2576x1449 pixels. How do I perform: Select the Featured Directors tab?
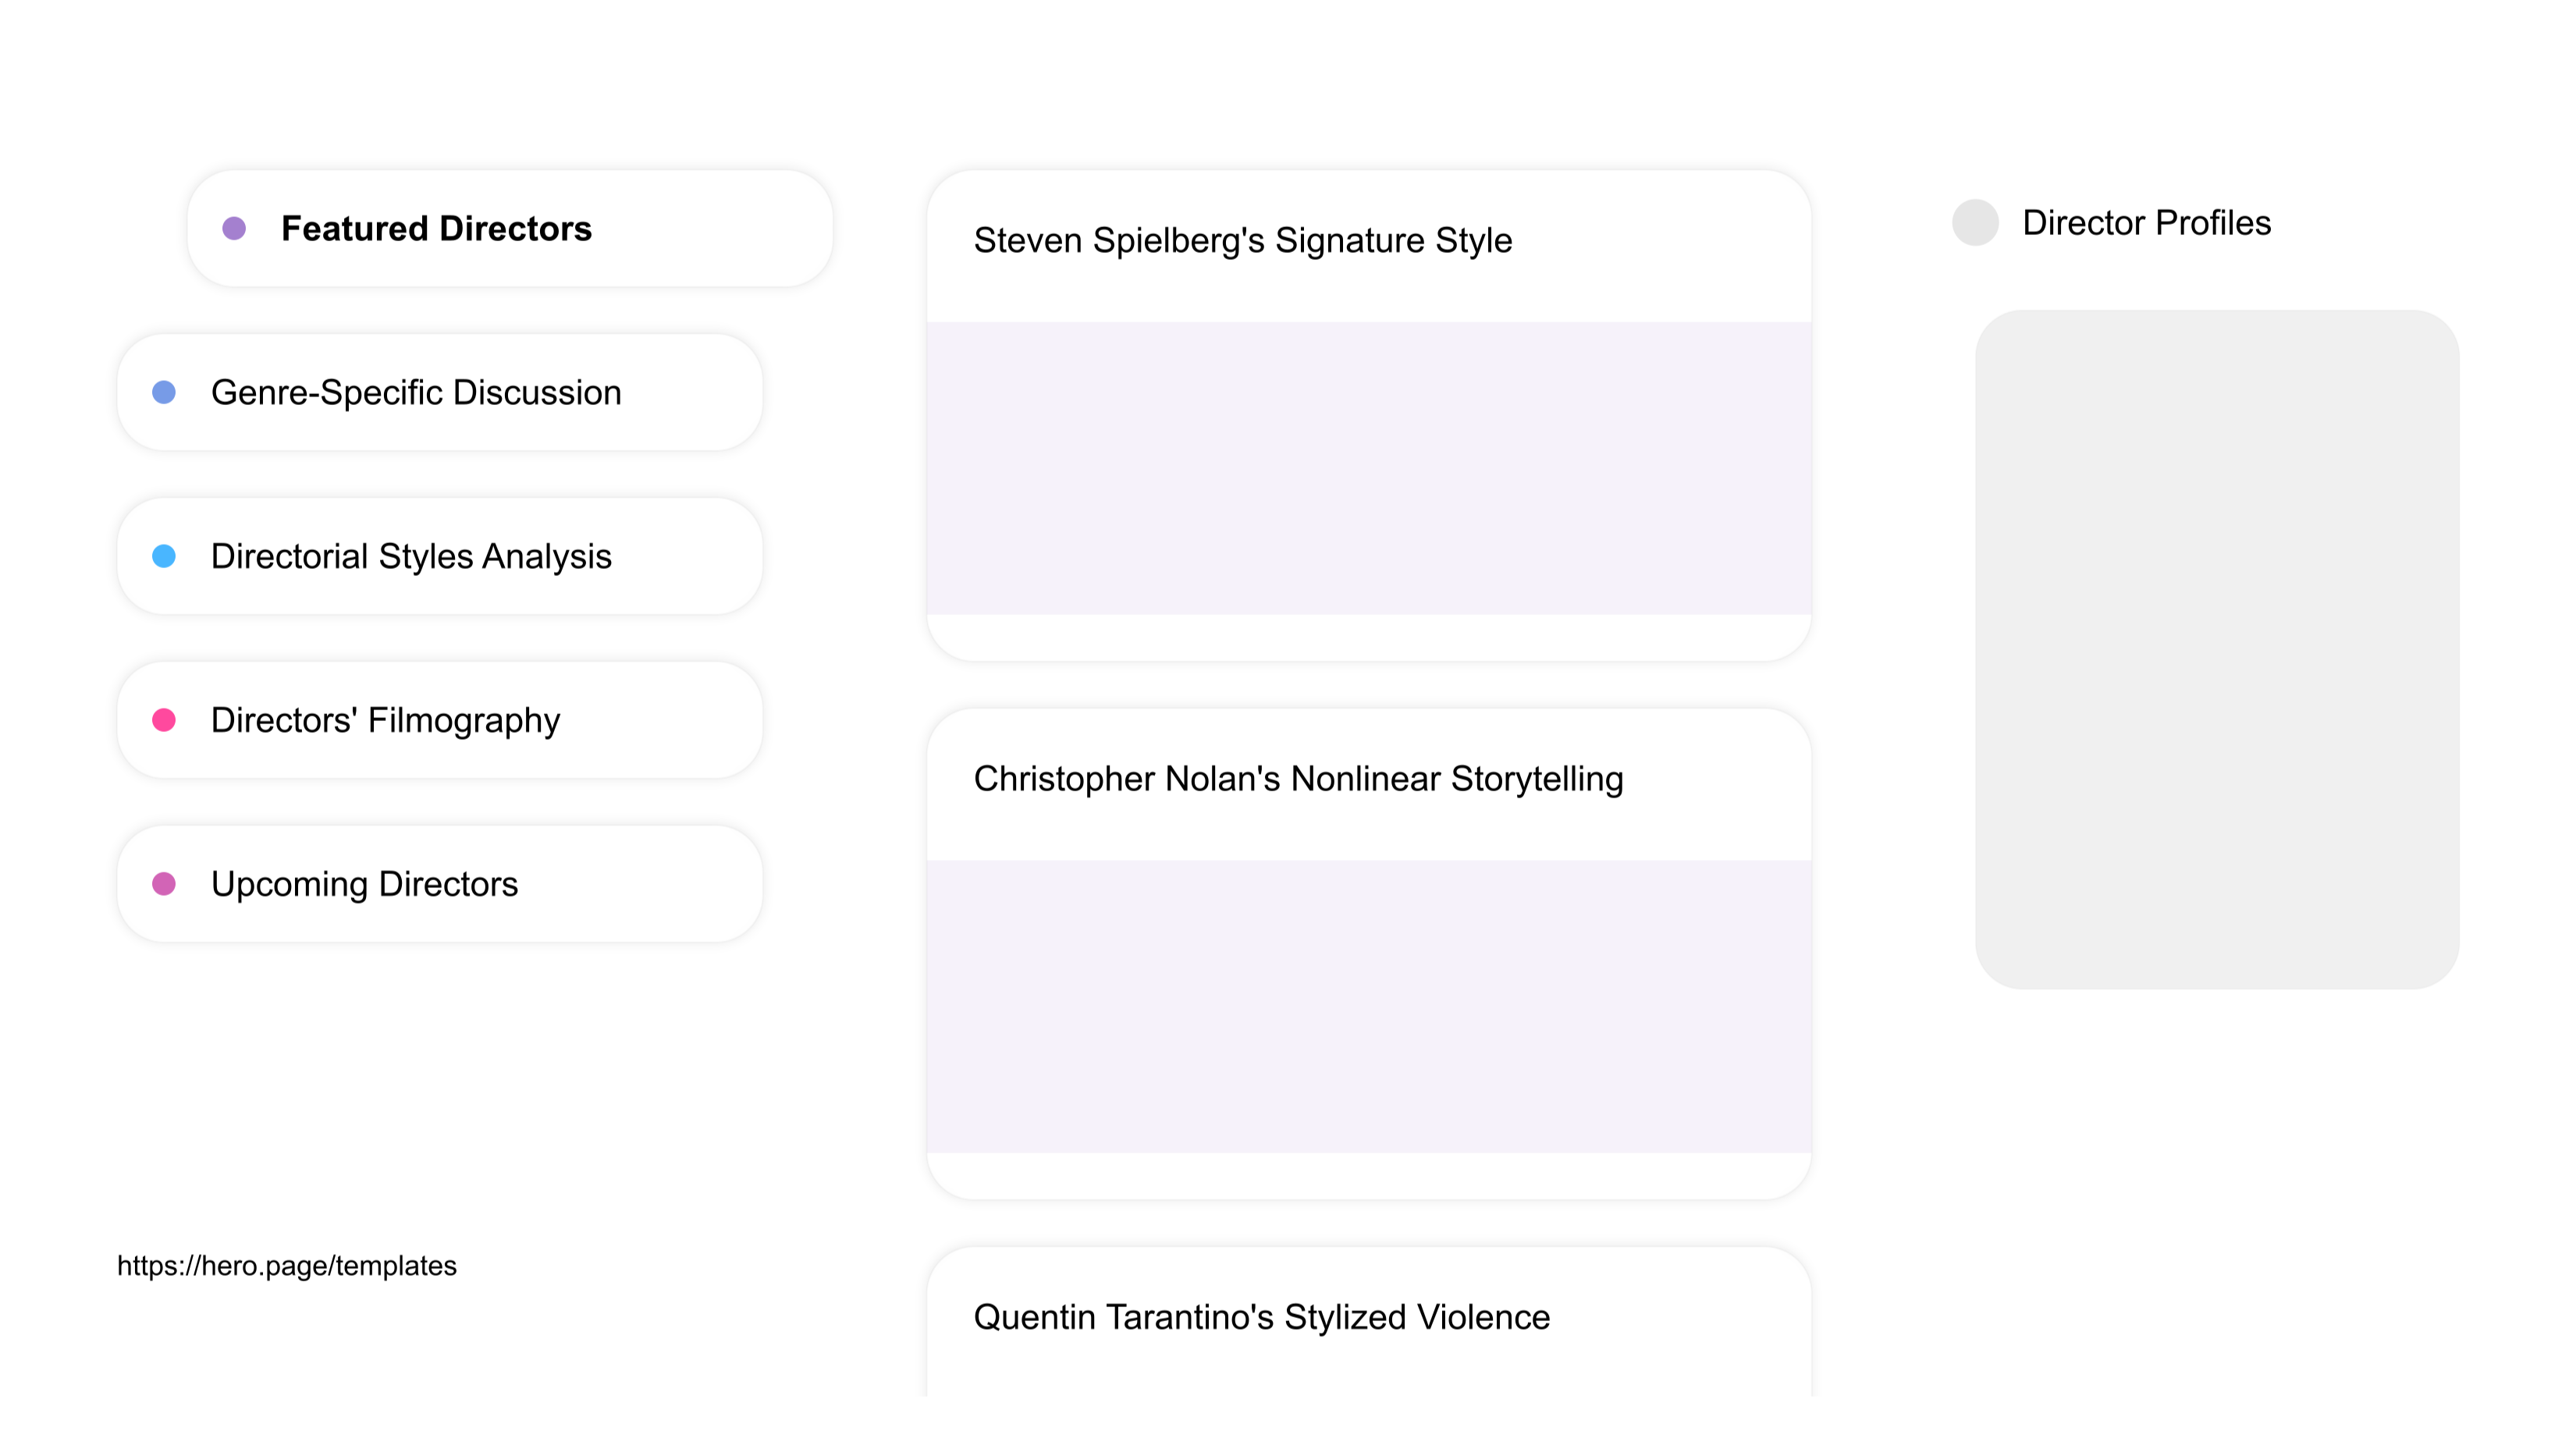coord(510,228)
